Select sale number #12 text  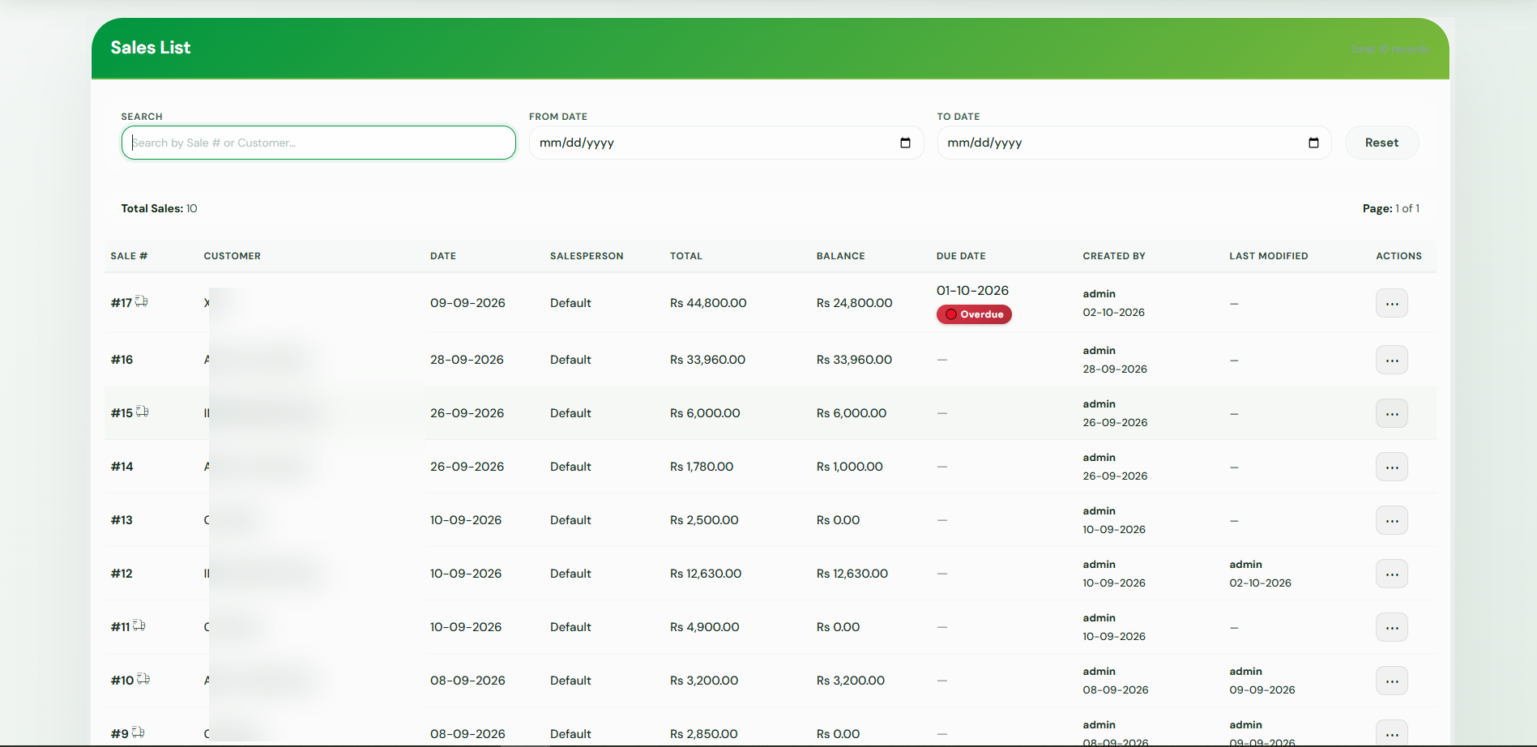click(x=122, y=574)
